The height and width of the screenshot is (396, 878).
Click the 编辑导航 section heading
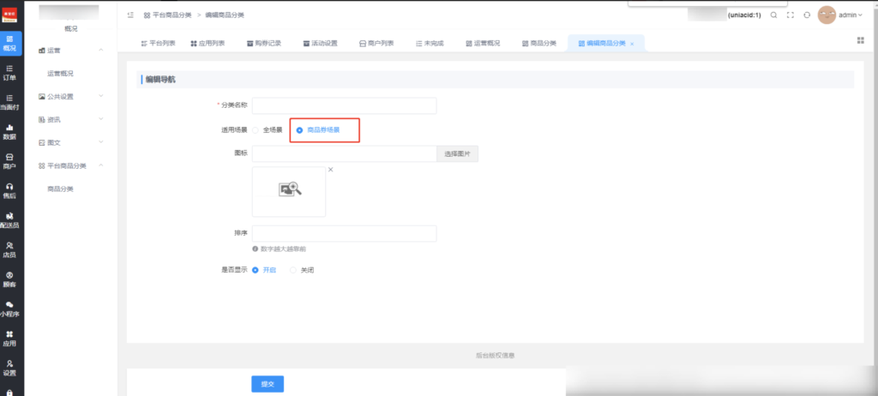pos(160,80)
